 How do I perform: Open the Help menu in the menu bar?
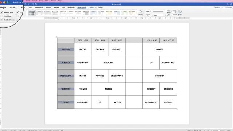(60, 1)
